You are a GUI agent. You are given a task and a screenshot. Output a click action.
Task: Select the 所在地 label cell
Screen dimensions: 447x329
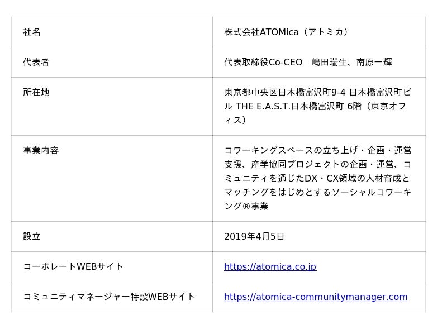pos(112,106)
